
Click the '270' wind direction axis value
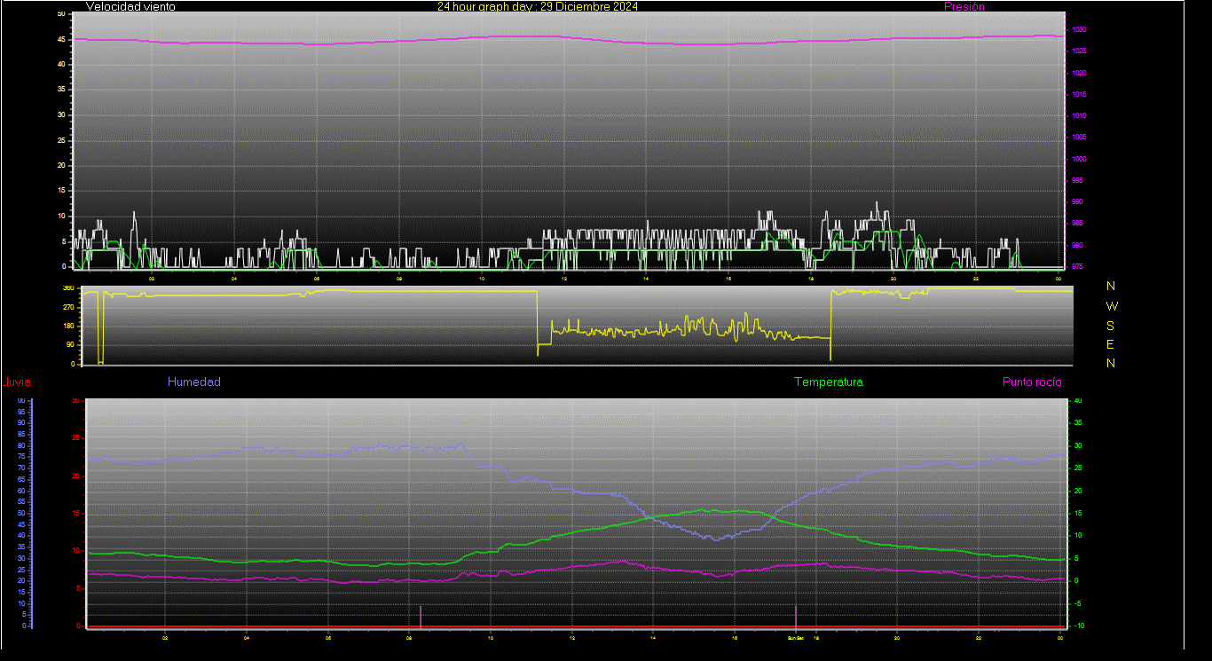coord(68,307)
